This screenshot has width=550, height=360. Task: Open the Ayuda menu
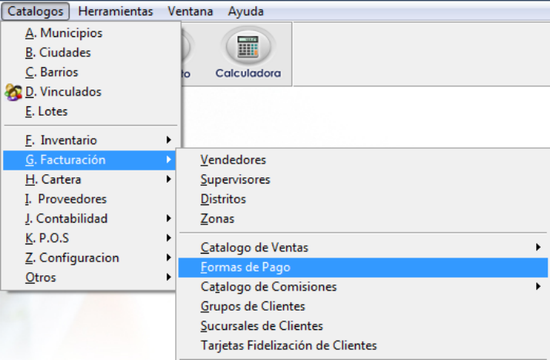coord(245,12)
